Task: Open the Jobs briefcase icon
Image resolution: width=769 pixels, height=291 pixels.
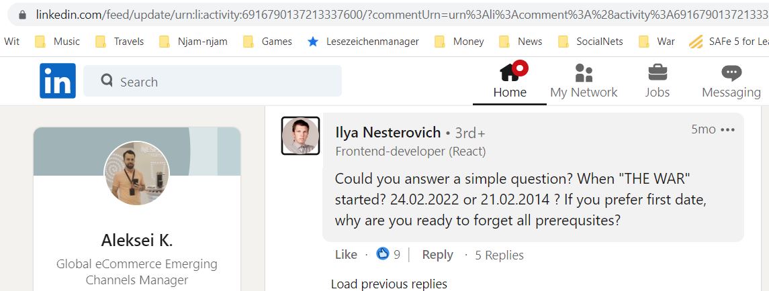Action: (x=658, y=72)
